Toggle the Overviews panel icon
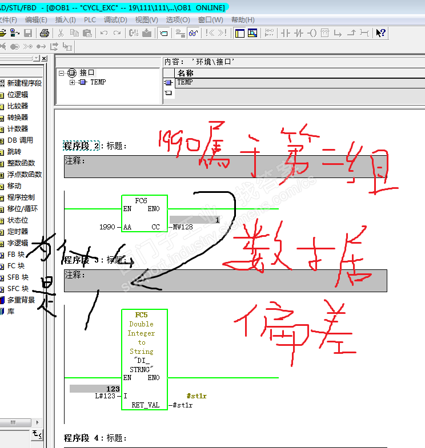This screenshot has width=425, height=448. pyautogui.click(x=240, y=33)
